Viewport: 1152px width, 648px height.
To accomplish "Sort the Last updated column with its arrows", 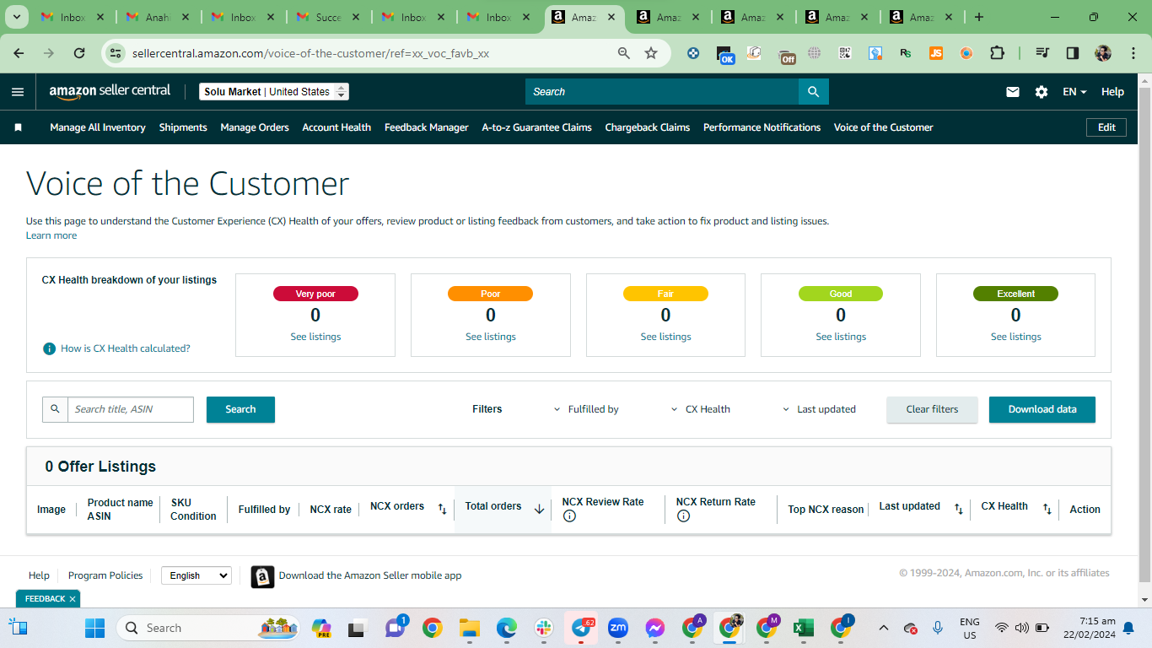I will click(x=958, y=509).
